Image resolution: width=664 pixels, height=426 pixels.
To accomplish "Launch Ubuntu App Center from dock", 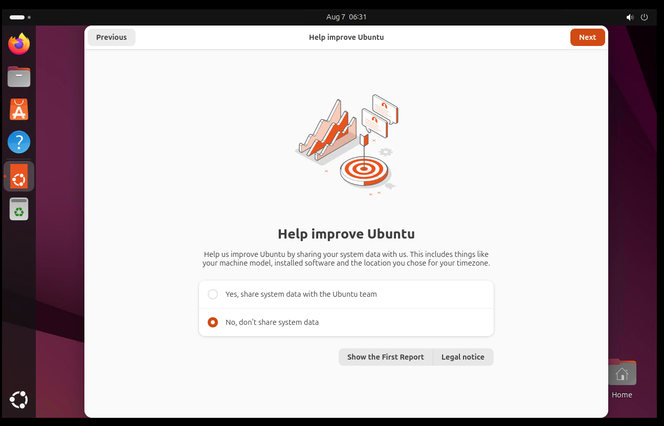I will point(19,109).
